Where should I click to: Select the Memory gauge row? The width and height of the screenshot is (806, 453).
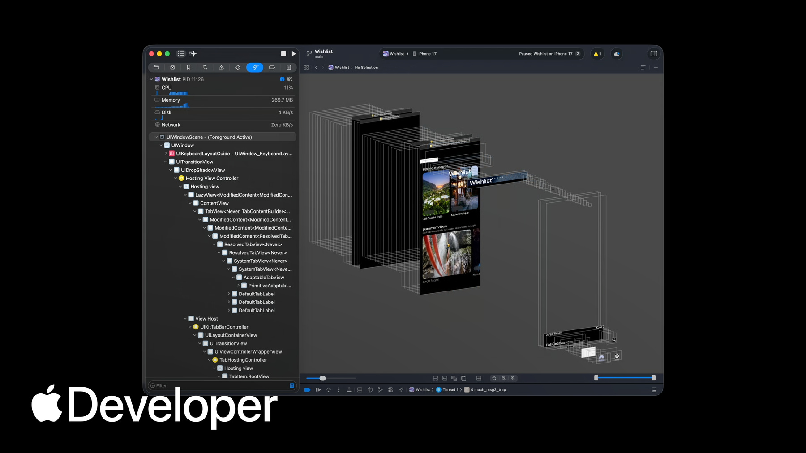(223, 102)
